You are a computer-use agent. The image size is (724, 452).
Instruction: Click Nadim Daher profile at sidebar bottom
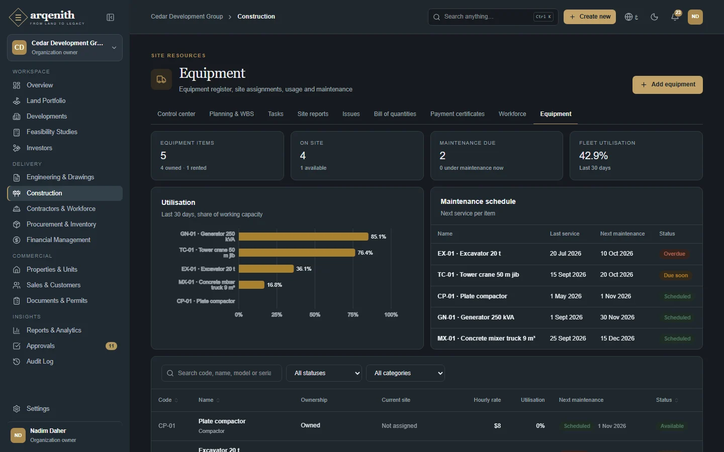pyautogui.click(x=65, y=435)
